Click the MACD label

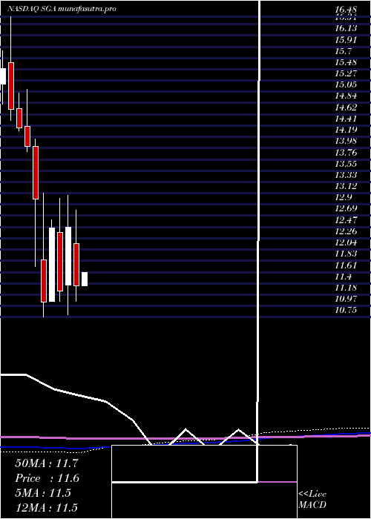pyautogui.click(x=312, y=505)
